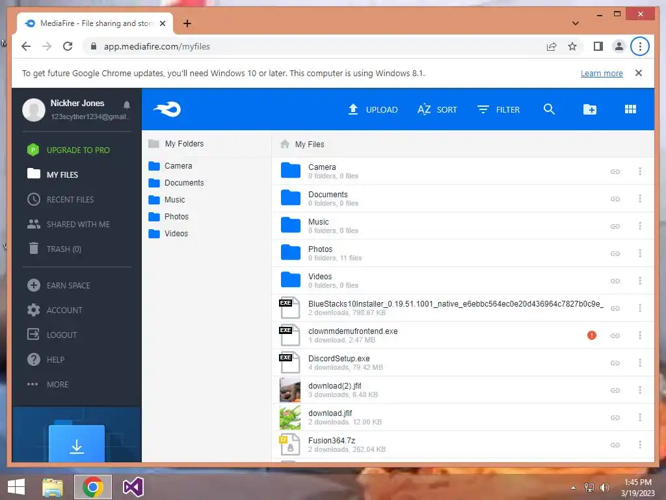The image size is (666, 500).
Task: Open MY FILES in sidebar
Action: click(53, 174)
